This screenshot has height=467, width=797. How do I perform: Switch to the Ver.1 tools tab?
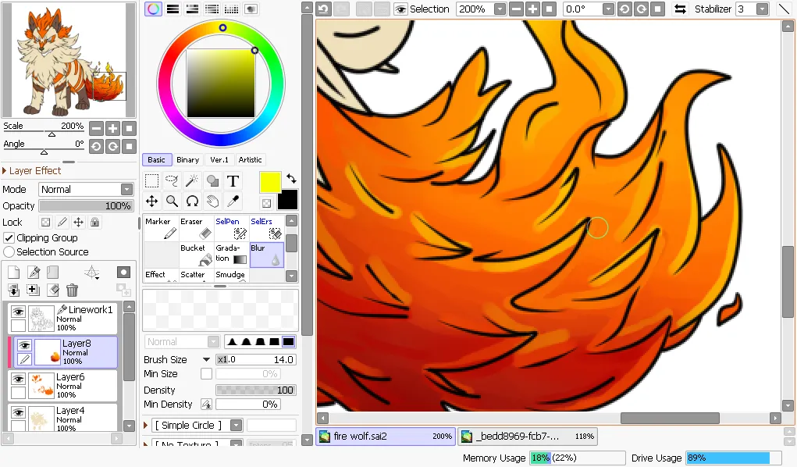[x=219, y=160]
